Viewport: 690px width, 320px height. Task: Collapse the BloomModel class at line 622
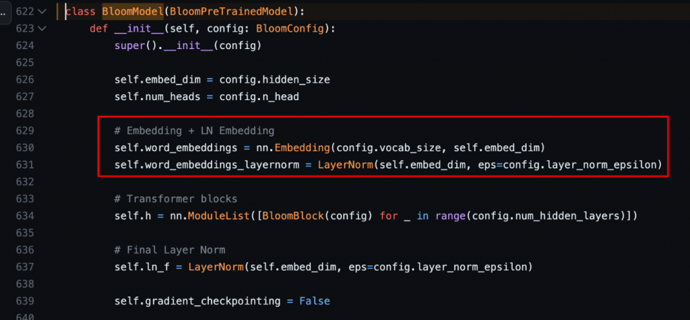42,11
